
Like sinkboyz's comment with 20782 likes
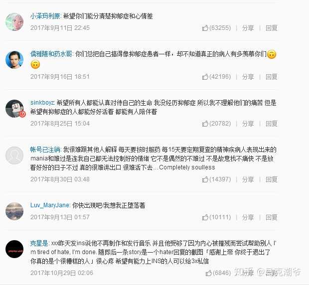pyautogui.click(x=216, y=124)
